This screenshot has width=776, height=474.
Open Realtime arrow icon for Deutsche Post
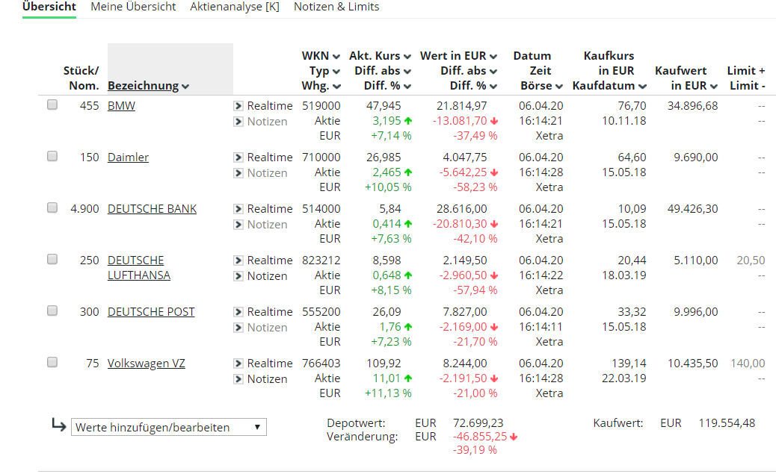(238, 312)
